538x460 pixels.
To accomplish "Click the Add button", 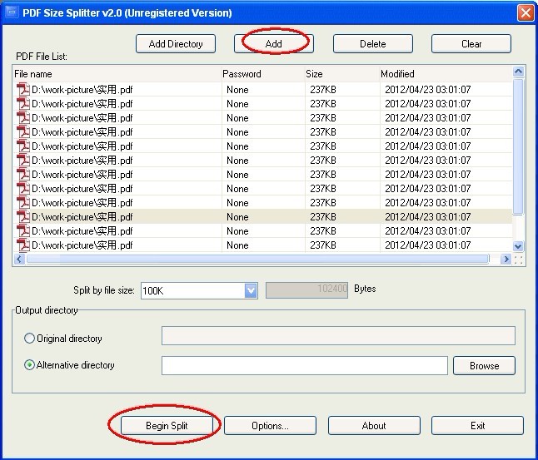I will pos(274,43).
